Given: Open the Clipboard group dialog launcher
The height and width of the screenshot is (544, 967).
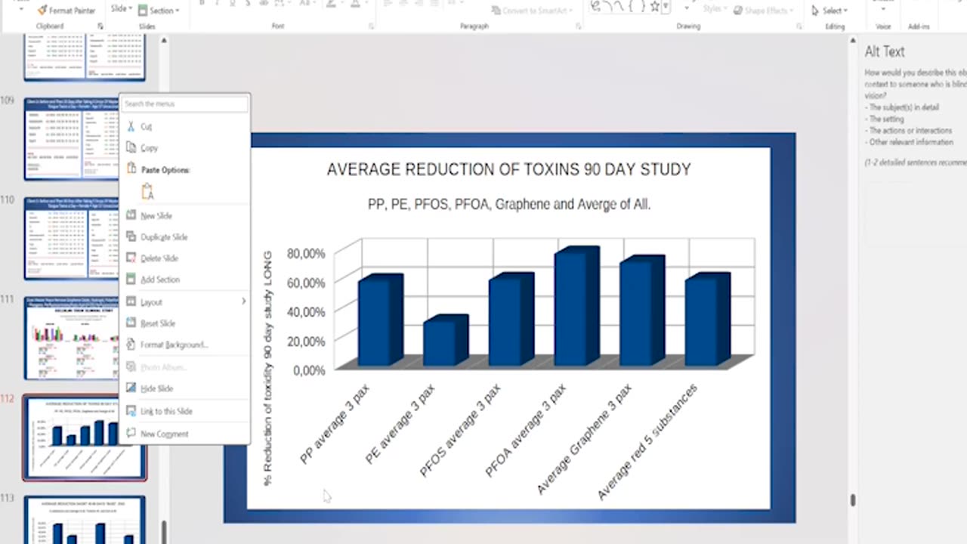Looking at the screenshot, I should pos(100,26).
